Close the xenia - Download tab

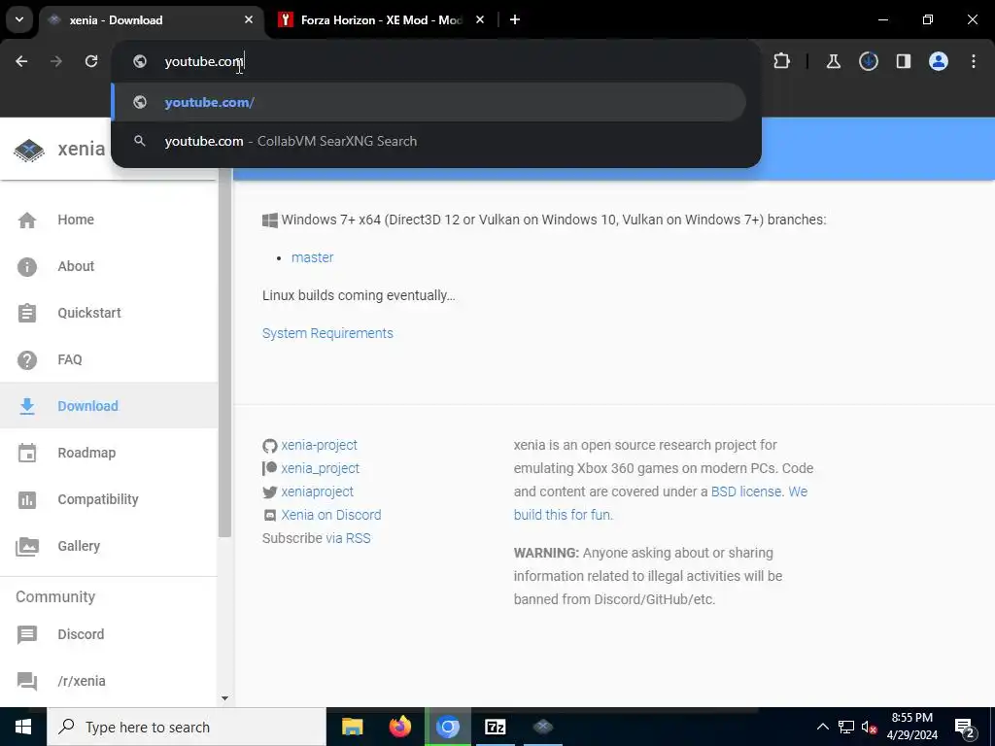[249, 19]
